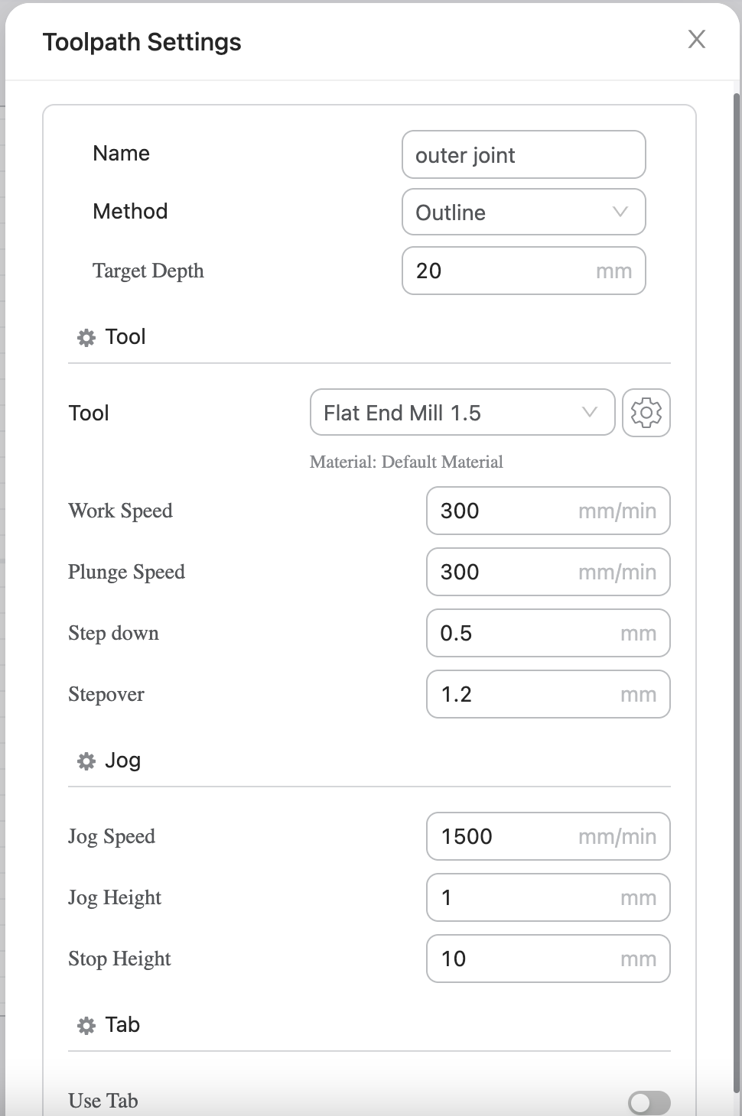Enable the Use Tab switch
Screen dimensions: 742x1116
click(x=649, y=1102)
